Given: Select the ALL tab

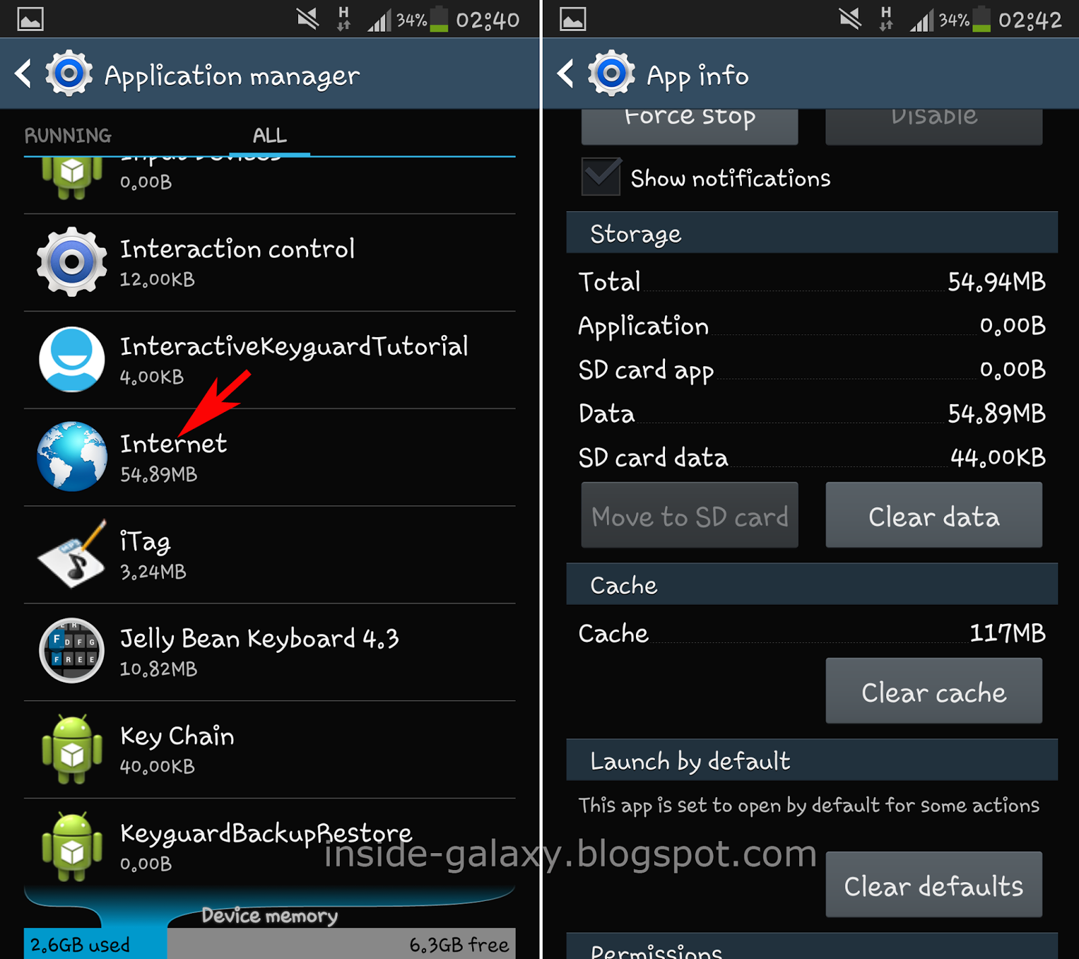Looking at the screenshot, I should click(270, 136).
